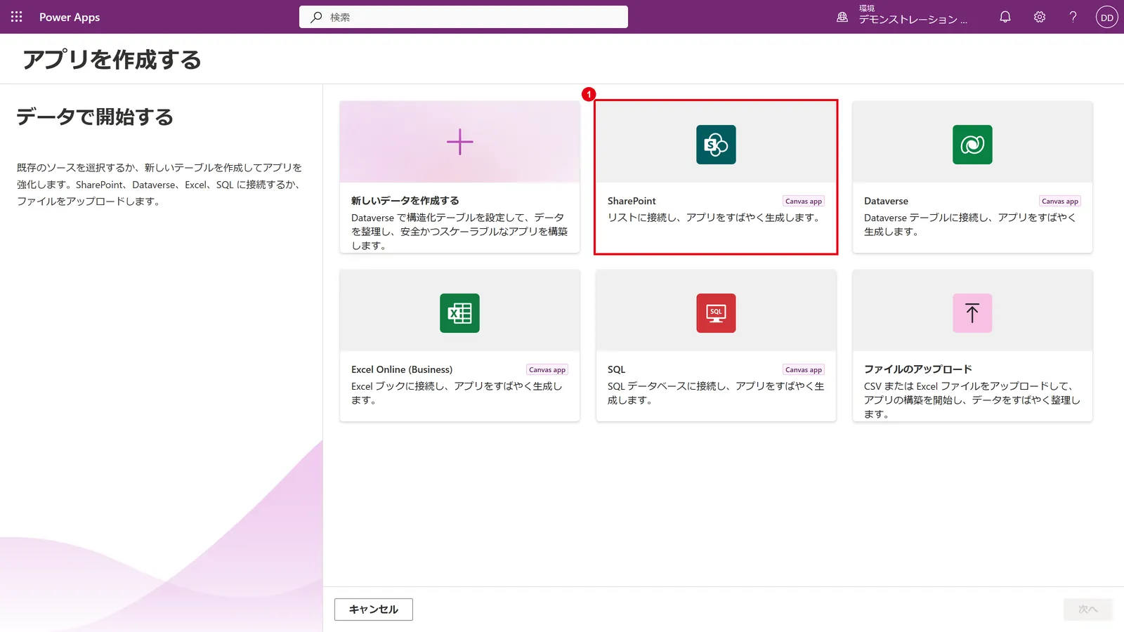Screen dimensions: 1124x632
Task: Click the magnifier icon in search bar
Action: [x=317, y=17]
